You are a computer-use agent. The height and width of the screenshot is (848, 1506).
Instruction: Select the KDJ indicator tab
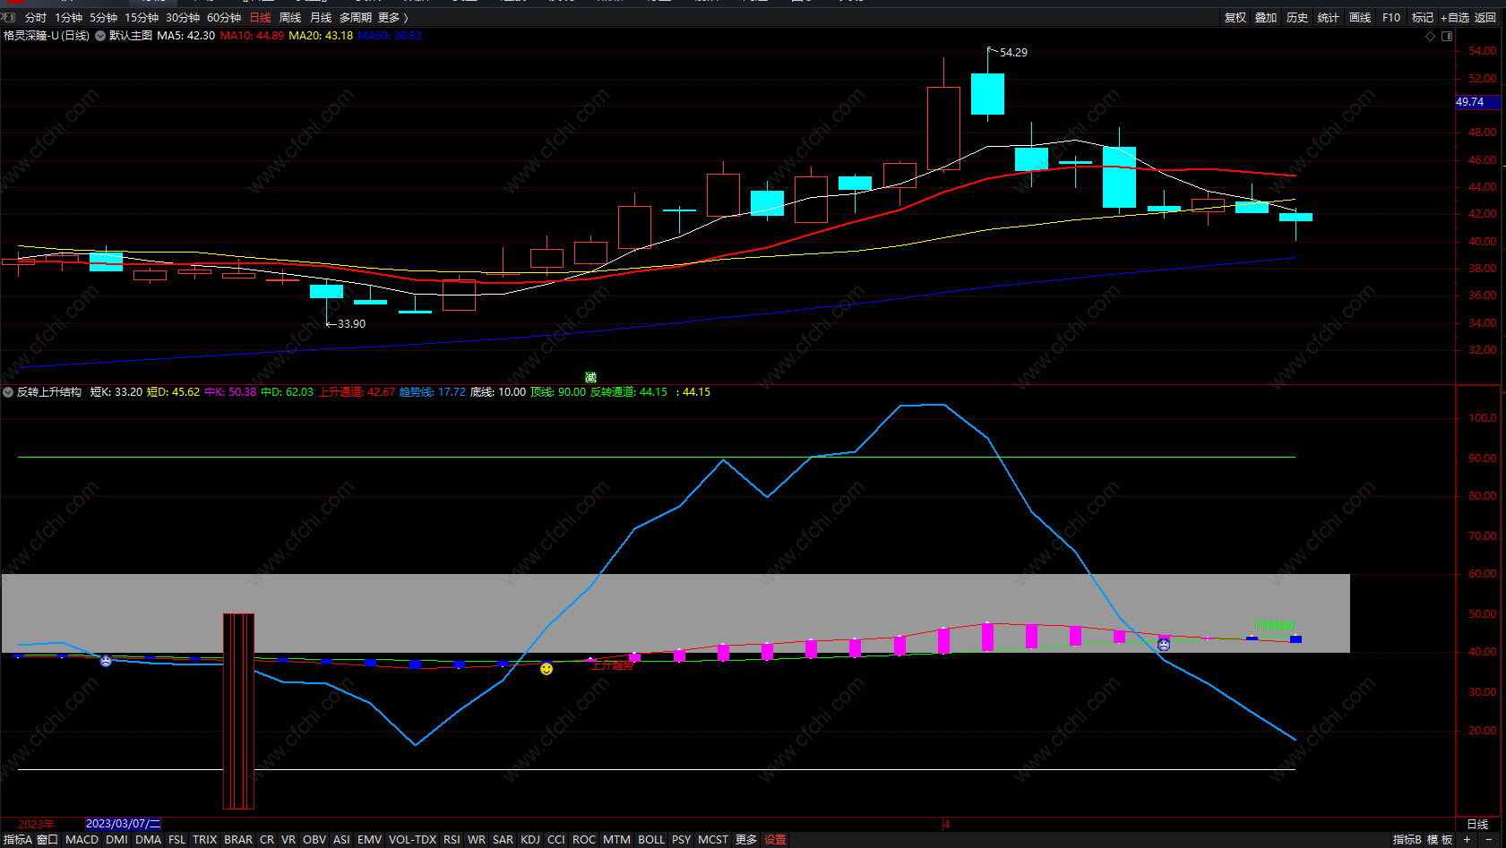530,840
